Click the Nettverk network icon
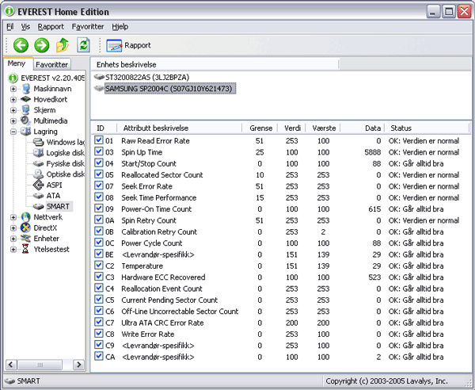The height and width of the screenshot is (390, 475). [x=26, y=217]
